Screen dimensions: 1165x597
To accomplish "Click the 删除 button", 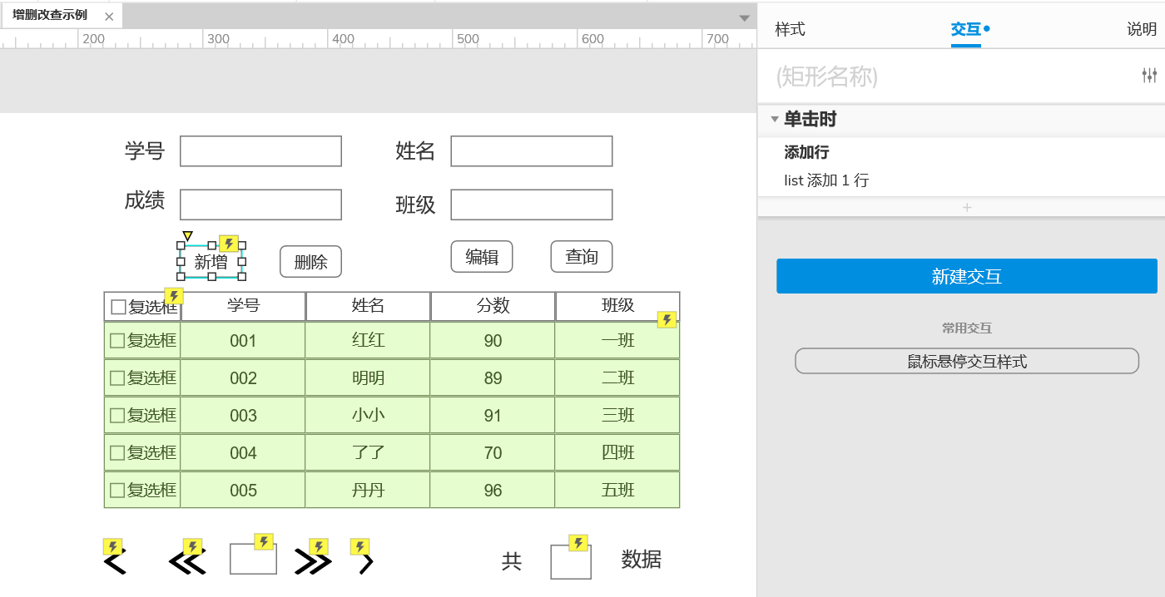I will pyautogui.click(x=310, y=262).
